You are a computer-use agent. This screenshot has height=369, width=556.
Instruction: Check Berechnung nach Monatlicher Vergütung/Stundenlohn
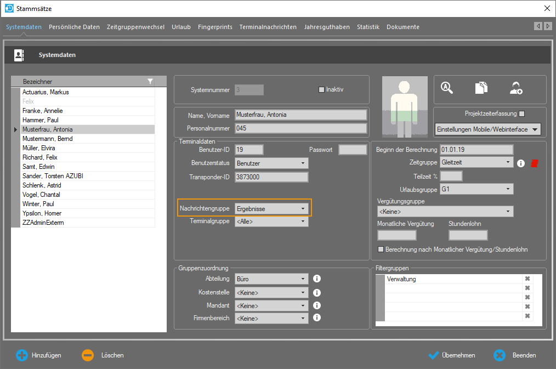(381, 249)
